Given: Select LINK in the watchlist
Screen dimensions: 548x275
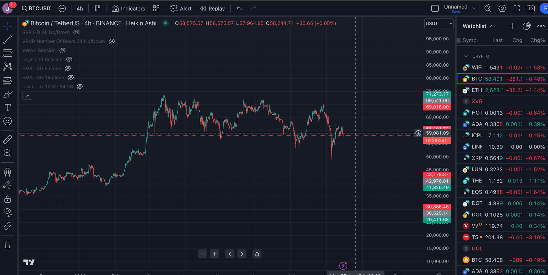Looking at the screenshot, I should click(502, 147).
